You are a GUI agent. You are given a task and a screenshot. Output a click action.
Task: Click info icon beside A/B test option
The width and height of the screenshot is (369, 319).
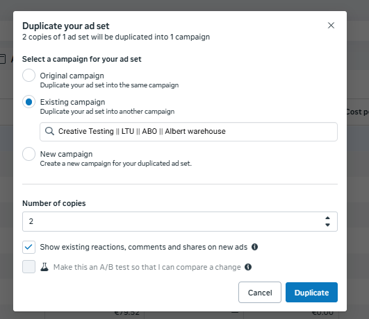point(248,267)
